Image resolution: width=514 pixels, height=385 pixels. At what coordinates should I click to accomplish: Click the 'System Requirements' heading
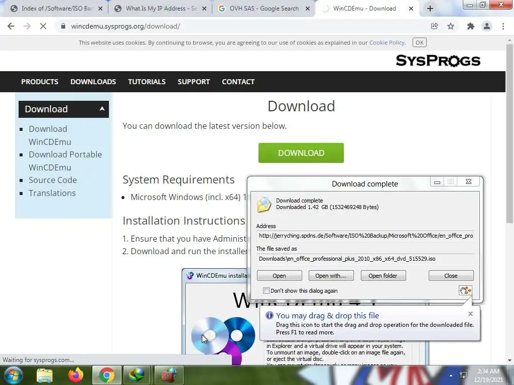[x=179, y=180]
